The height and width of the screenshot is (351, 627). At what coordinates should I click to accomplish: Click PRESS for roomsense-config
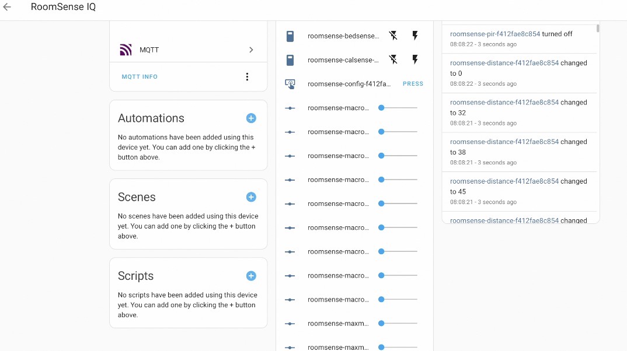point(413,84)
